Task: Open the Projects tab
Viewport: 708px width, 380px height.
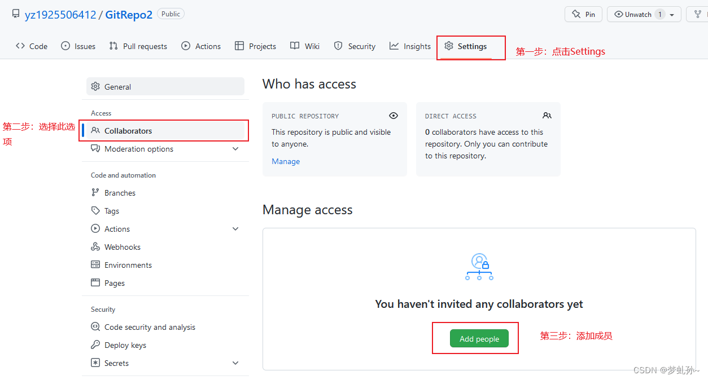Action: pyautogui.click(x=255, y=46)
